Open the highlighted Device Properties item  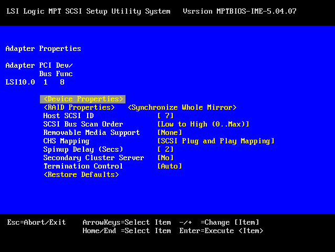(82, 99)
